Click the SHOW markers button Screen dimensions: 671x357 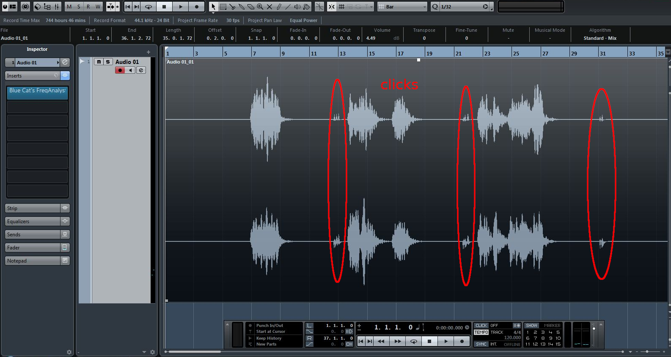coord(532,326)
